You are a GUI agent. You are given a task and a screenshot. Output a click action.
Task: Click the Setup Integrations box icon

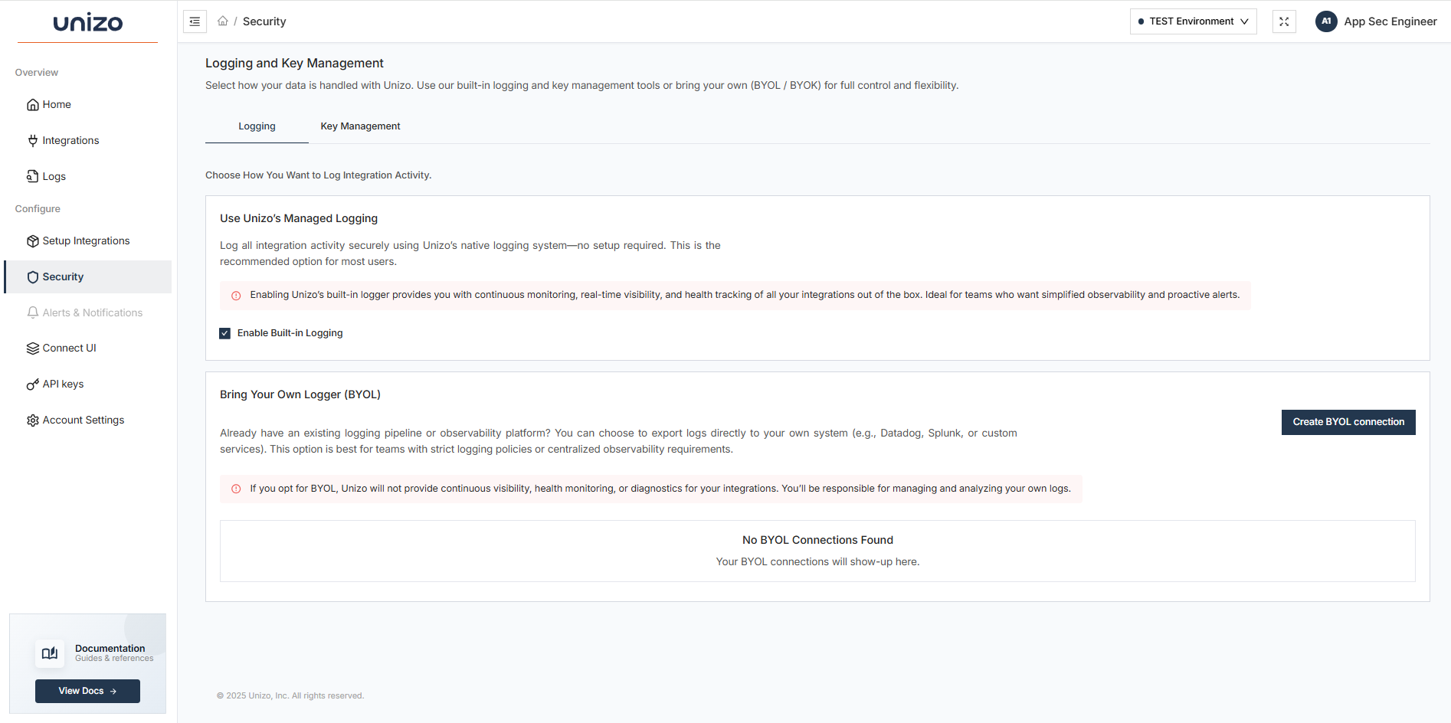click(x=33, y=241)
